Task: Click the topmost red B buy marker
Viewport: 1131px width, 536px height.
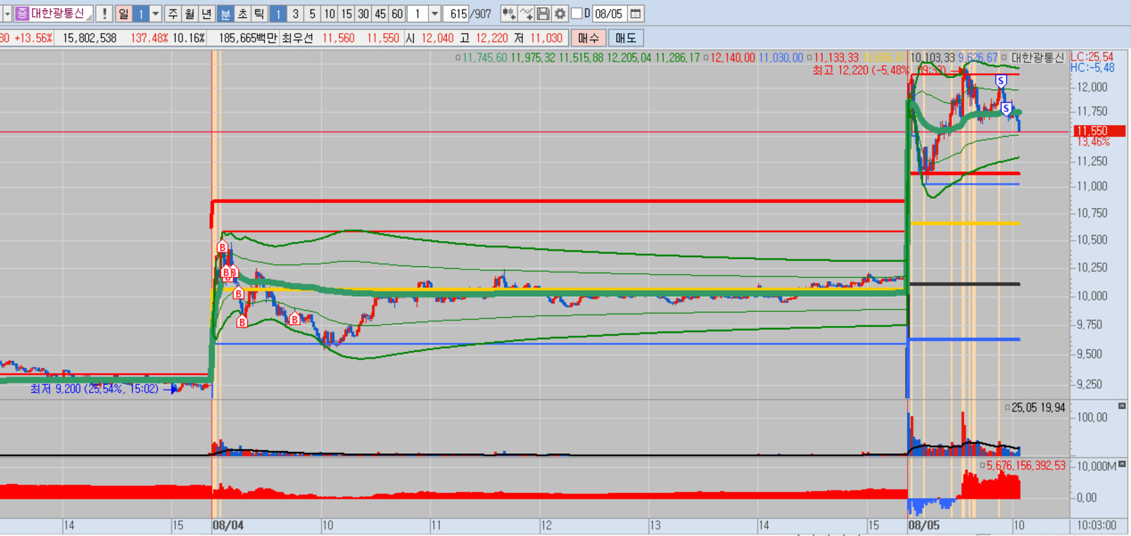Action: pos(222,247)
